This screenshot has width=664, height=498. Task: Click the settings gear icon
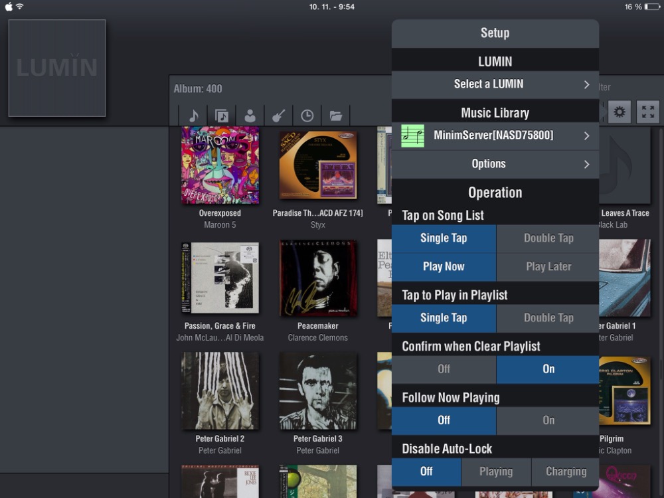tap(619, 112)
